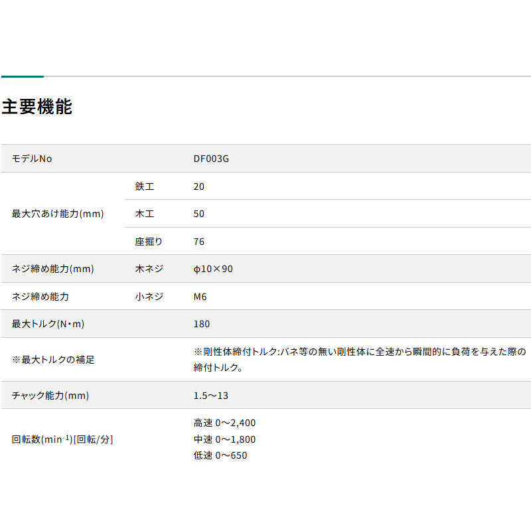The height and width of the screenshot is (531, 531).
Task: Click the 最大トルク(N・m) row label
Action: pos(48,324)
